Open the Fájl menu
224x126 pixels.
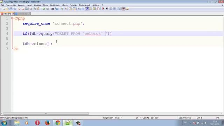coord(2,5)
